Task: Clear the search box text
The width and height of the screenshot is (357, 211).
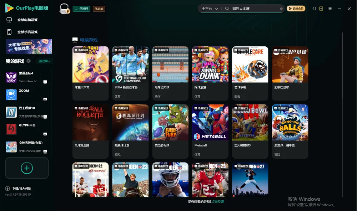Action: 281,9
